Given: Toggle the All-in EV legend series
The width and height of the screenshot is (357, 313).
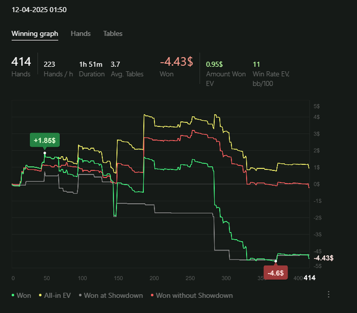Looking at the screenshot, I should click(55, 295).
